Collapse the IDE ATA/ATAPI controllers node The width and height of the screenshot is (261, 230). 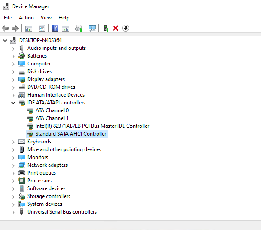(x=13, y=103)
